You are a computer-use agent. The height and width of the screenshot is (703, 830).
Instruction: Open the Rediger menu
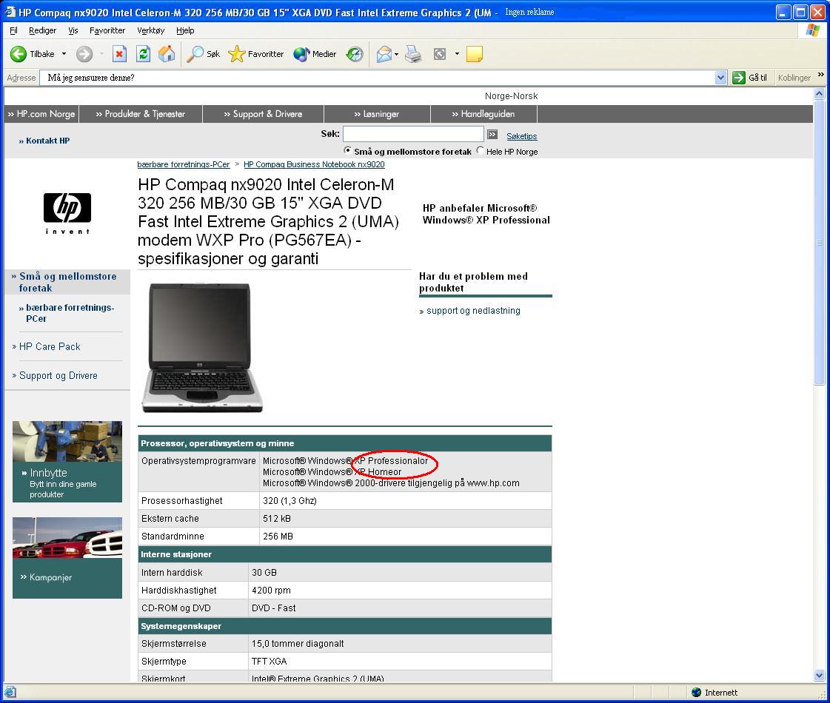tap(42, 30)
